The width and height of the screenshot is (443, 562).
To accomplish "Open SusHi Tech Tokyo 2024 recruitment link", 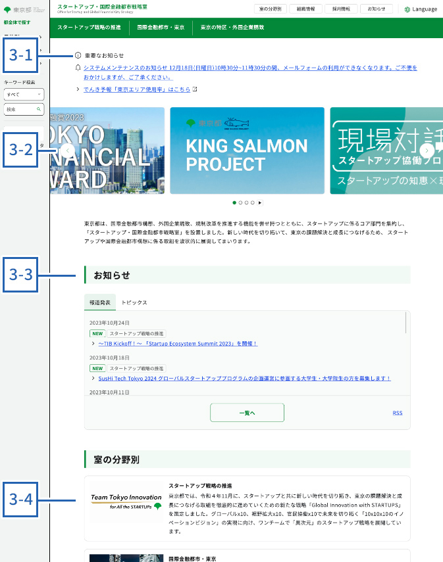I will pos(244,378).
